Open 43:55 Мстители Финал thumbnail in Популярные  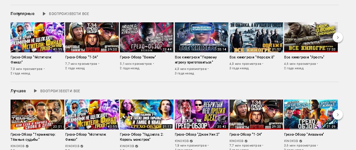[37, 37]
